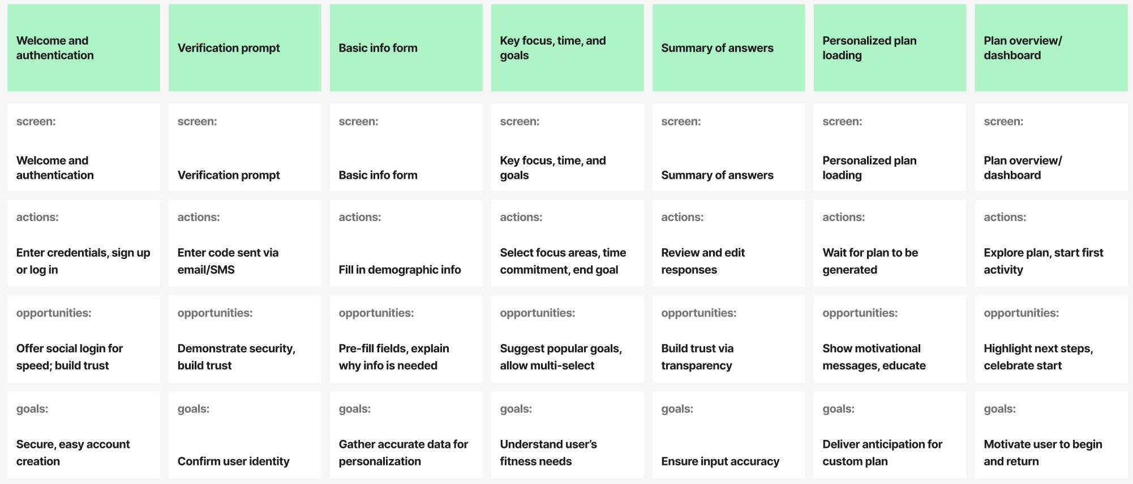Select the 'Confirm user identity' goals card
Viewport: 1133px width, 484px height.
(244, 435)
